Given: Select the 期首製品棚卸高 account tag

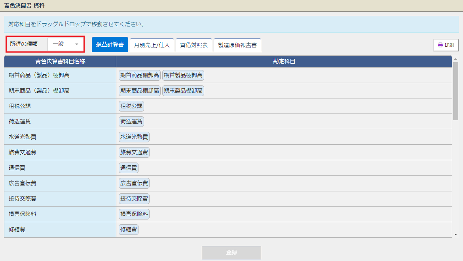Looking at the screenshot, I should (x=183, y=75).
